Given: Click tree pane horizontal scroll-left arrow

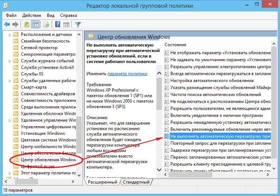Looking at the screenshot, I should point(6,182).
